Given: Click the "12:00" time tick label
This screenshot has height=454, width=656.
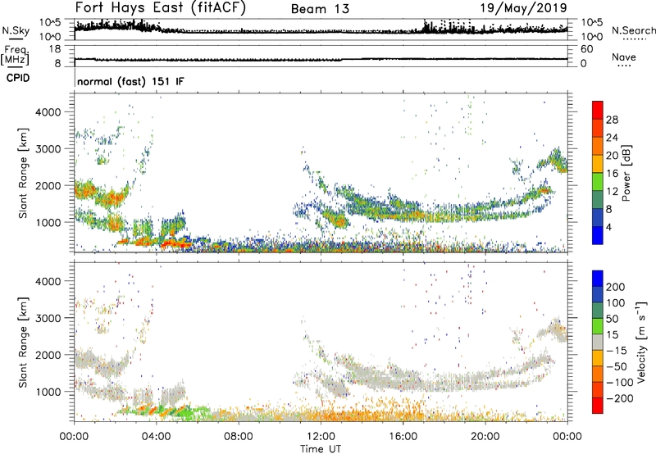Looking at the screenshot, I should [321, 437].
